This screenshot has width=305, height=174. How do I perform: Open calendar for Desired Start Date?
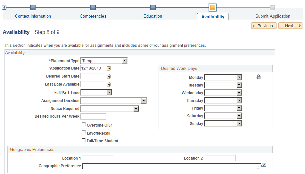click(109, 77)
